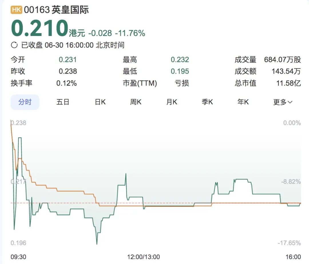Click the percentage change -11.76%

[130, 33]
